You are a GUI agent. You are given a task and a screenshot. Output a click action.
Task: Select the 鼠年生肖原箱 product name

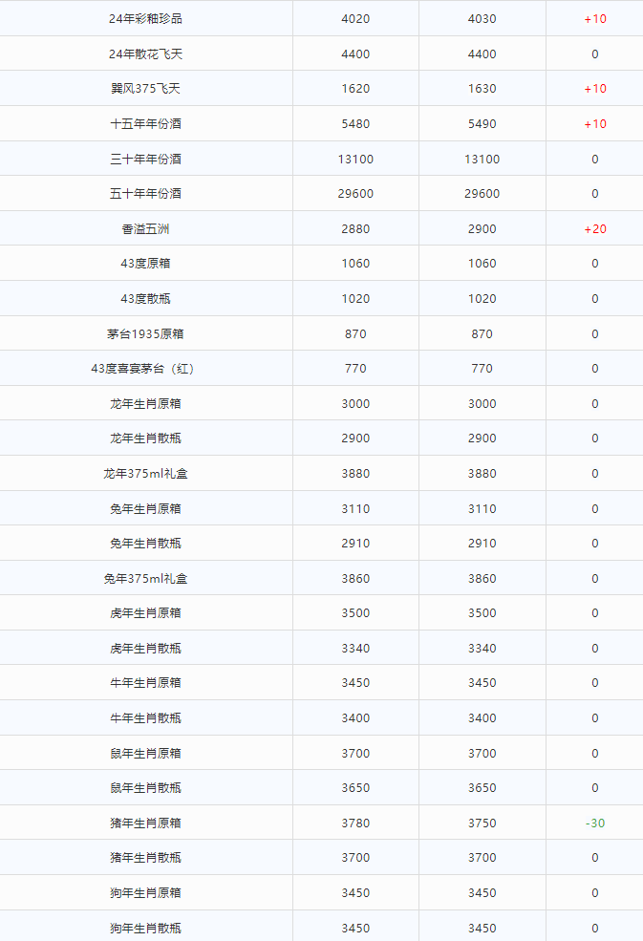coord(145,753)
